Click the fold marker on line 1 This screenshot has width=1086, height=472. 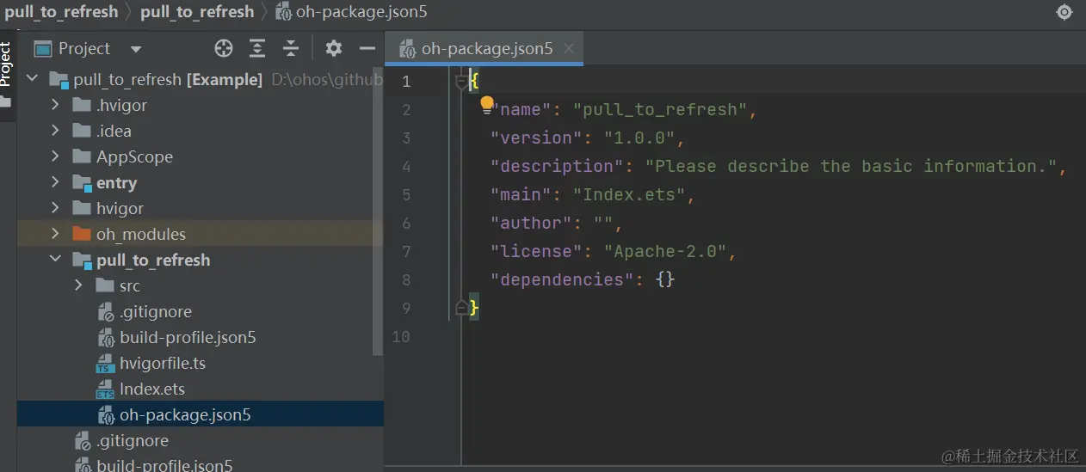coord(462,82)
